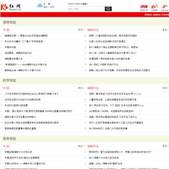This screenshot has width=169, height=169.
Task: Open H5 | 湖南十大水利工匠风采录 link
Action: (104, 158)
